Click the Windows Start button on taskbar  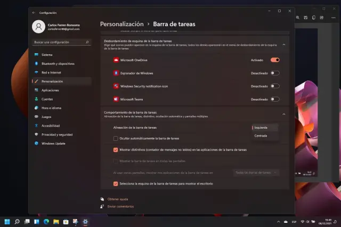tap(7, 221)
